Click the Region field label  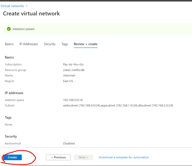[9, 81]
